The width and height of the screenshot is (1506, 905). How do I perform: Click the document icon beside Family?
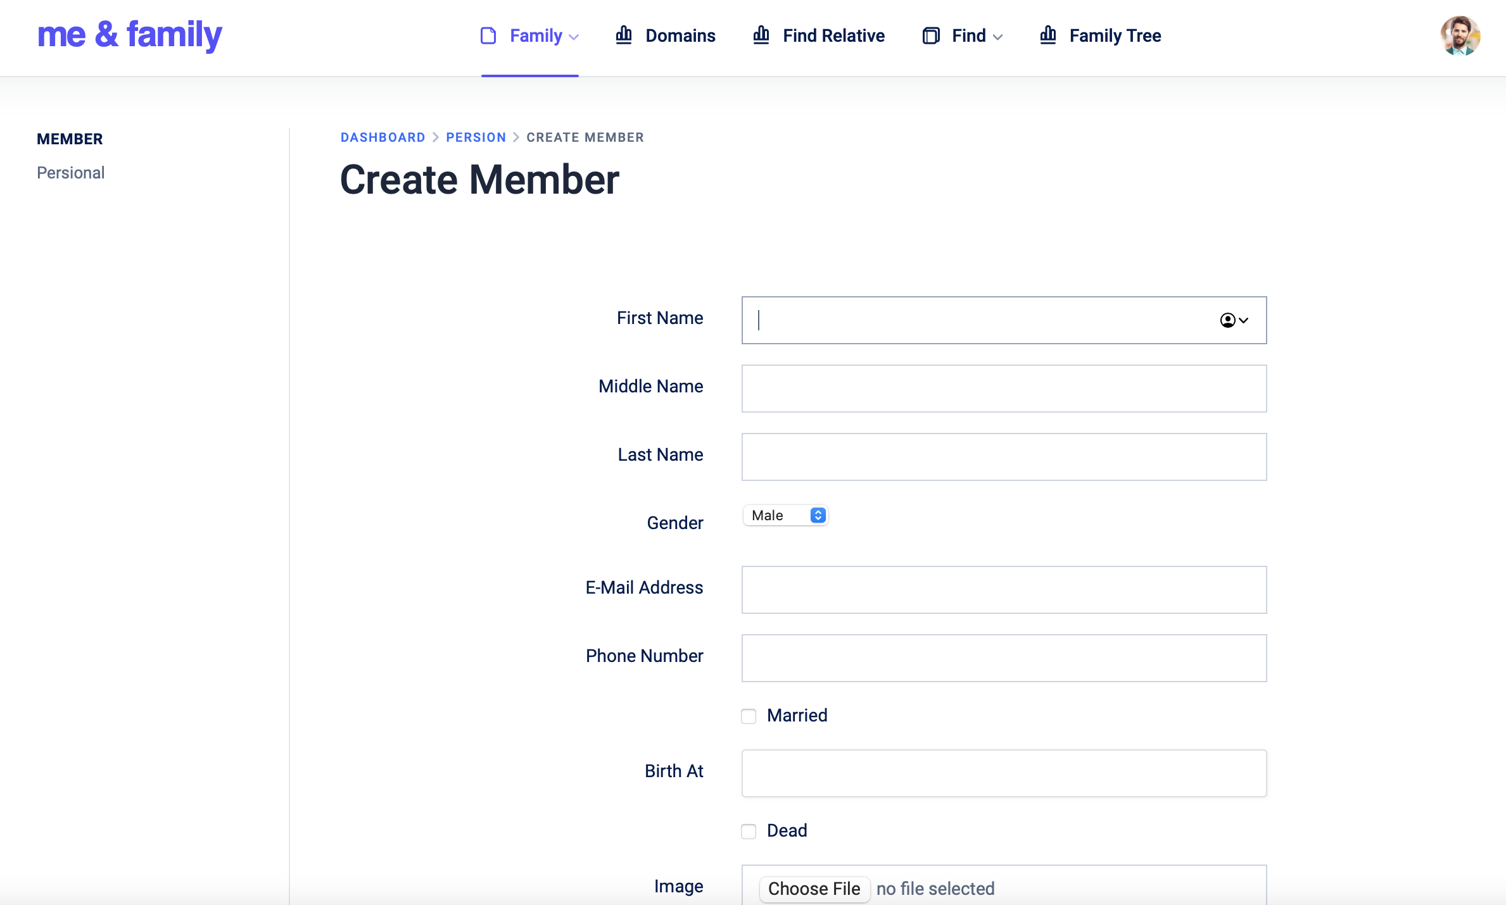pyautogui.click(x=488, y=36)
